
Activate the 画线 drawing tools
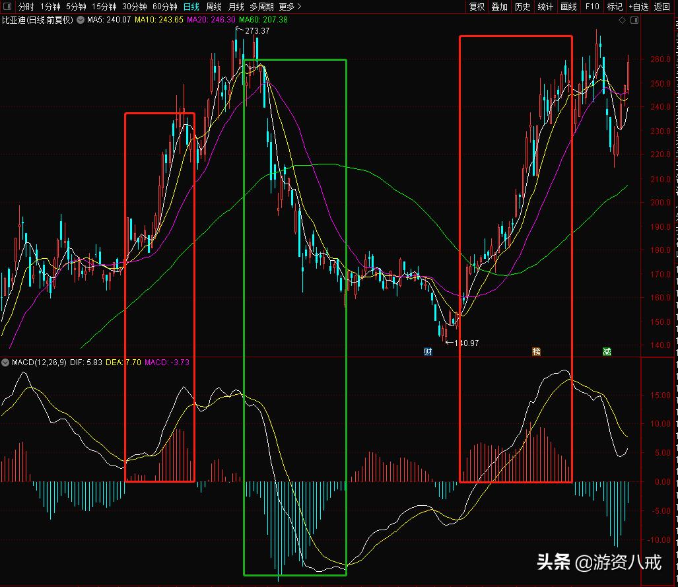click(568, 7)
